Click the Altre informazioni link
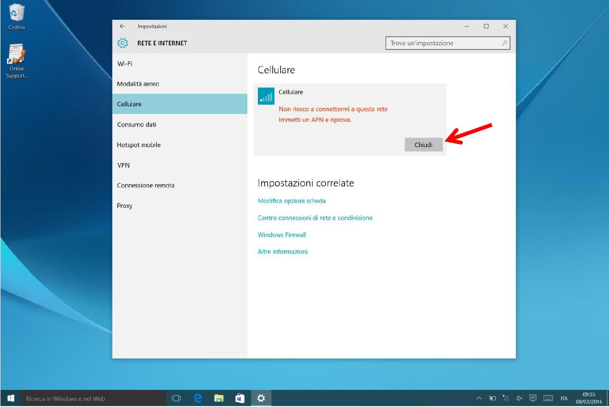The image size is (609, 407). click(x=283, y=251)
